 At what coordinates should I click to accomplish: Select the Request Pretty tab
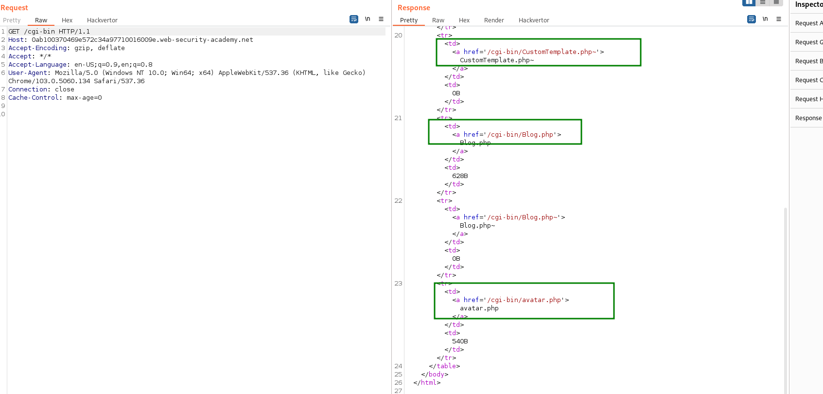pyautogui.click(x=12, y=20)
